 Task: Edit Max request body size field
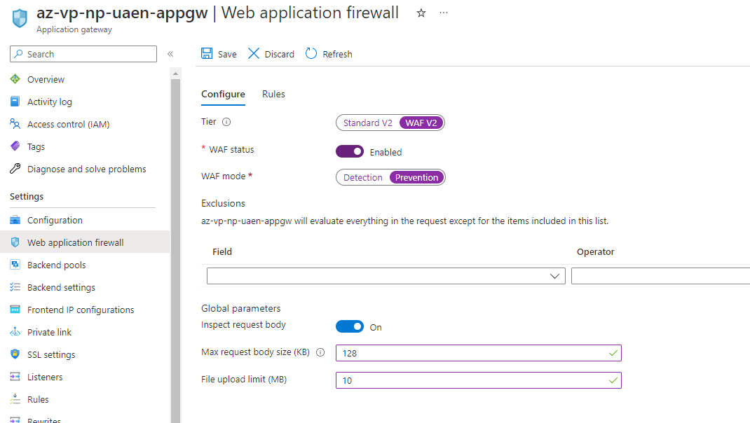point(478,353)
